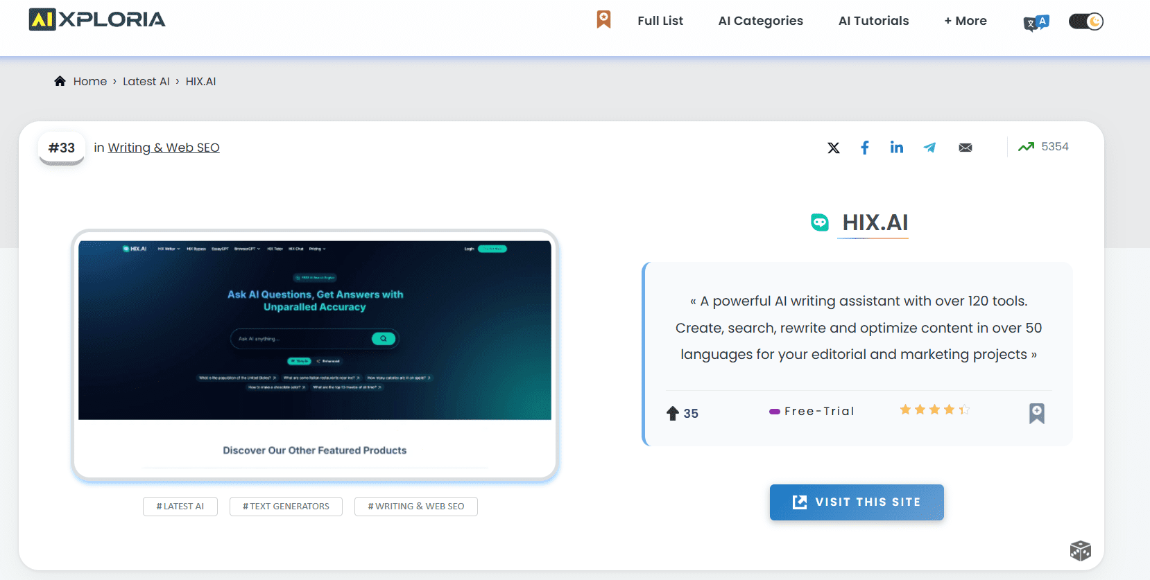Viewport: 1150px width, 580px height.
Task: Click the HIX.AI description quote text
Action: tap(859, 328)
